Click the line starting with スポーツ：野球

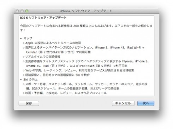(x=86, y=84)
